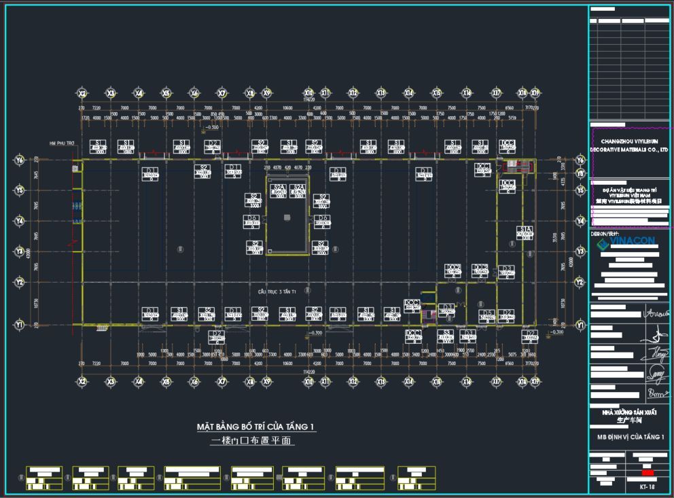Click the red box in the title block

coord(648,472)
